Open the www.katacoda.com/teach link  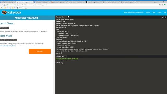8,46
